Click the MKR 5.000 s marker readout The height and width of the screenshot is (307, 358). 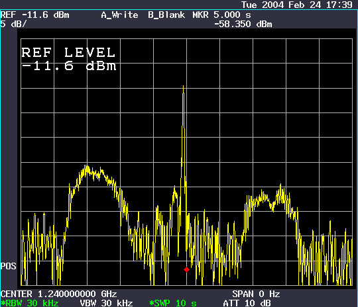pyautogui.click(x=221, y=15)
